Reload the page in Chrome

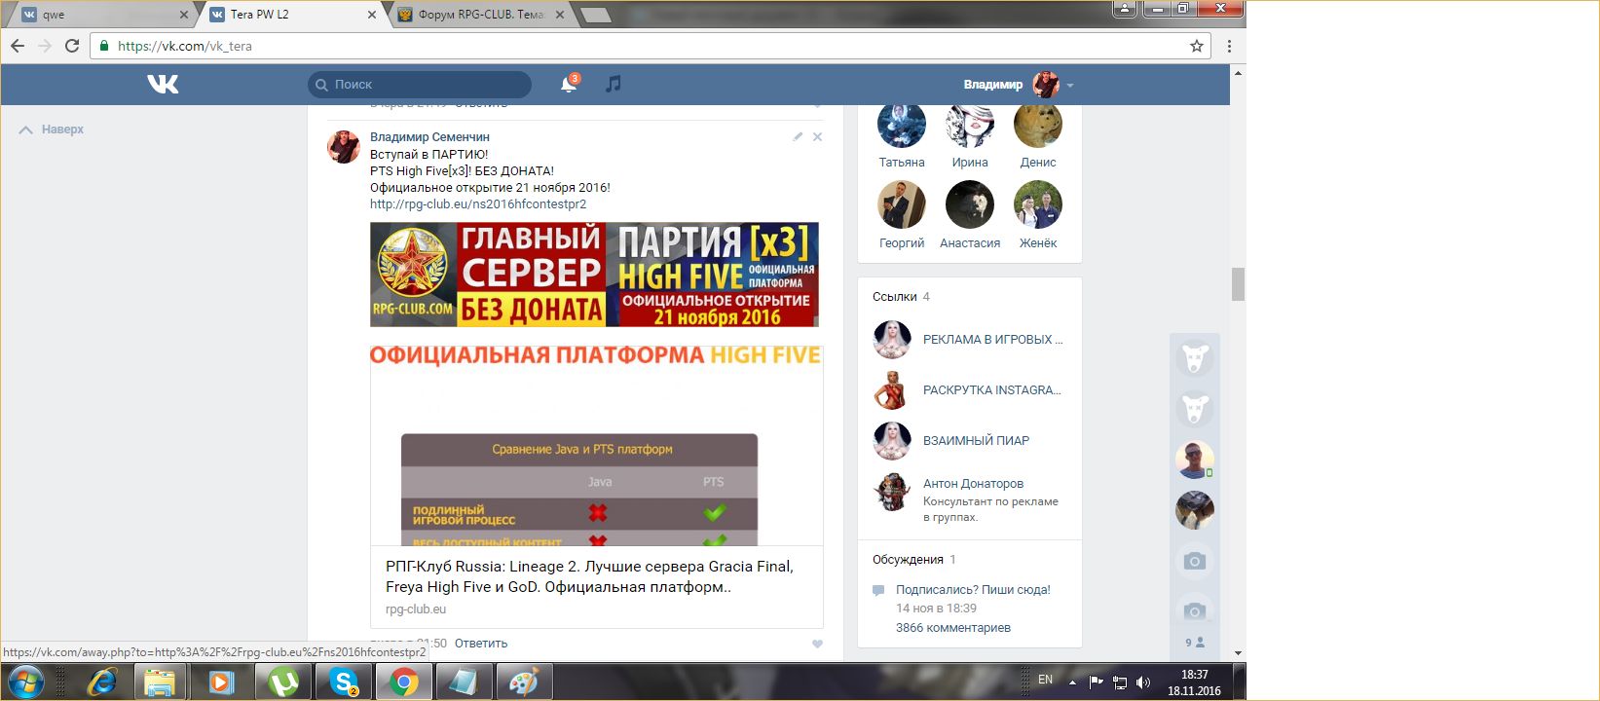(72, 46)
